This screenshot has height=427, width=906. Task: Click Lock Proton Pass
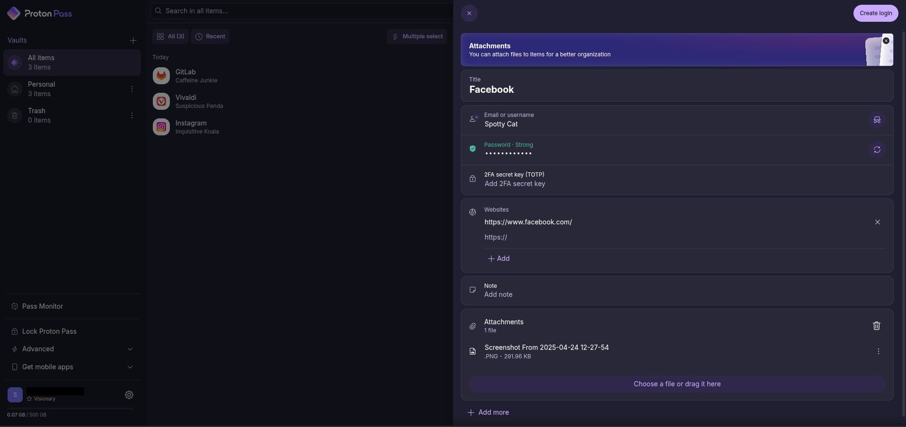tap(72, 331)
